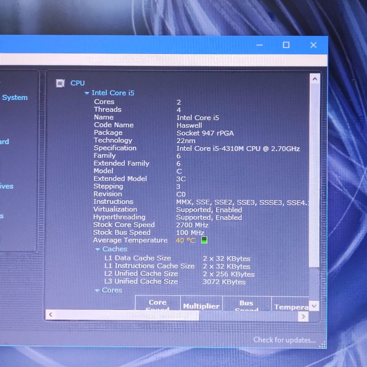367x367 pixels.
Task: Collapse the Cores section arrow
Action: [97, 291]
